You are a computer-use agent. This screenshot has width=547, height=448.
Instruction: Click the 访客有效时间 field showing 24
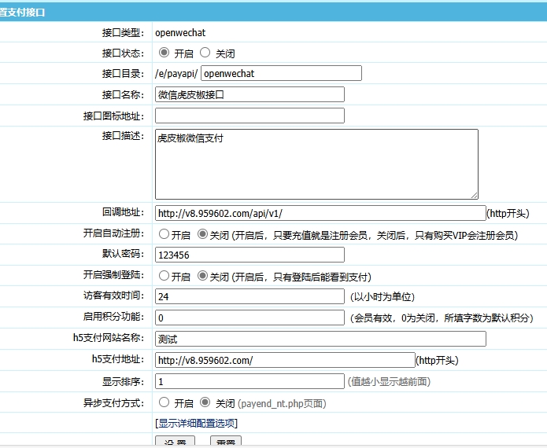pyautogui.click(x=249, y=296)
